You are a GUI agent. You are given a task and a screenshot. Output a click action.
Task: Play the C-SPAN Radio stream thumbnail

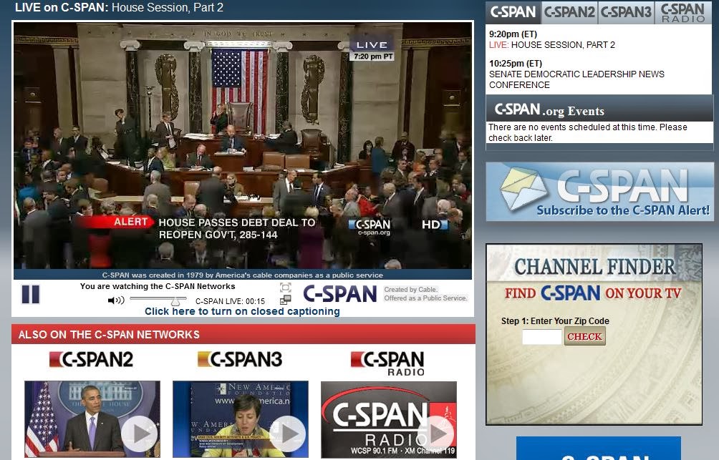389,419
